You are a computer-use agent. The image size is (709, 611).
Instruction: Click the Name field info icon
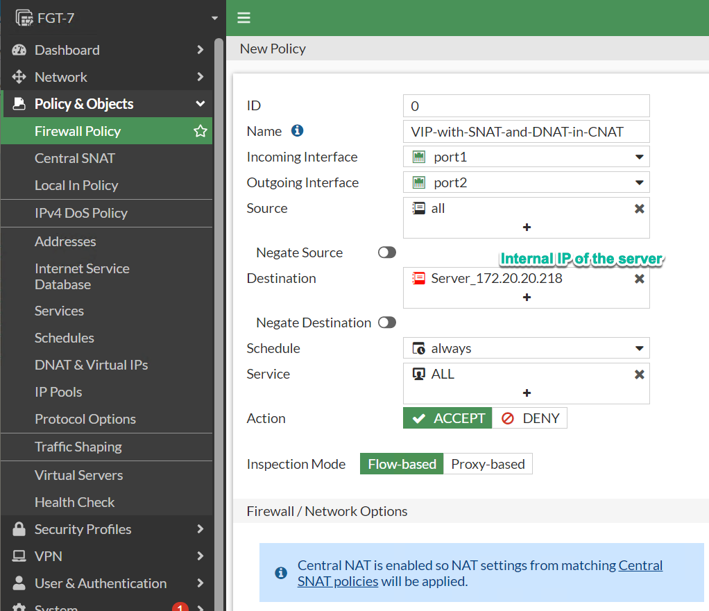[x=297, y=130]
